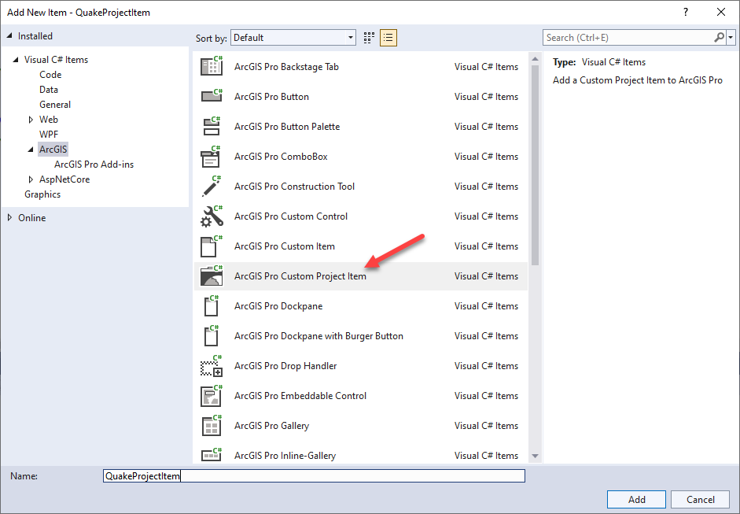
Task: Click the Add button
Action: click(635, 499)
